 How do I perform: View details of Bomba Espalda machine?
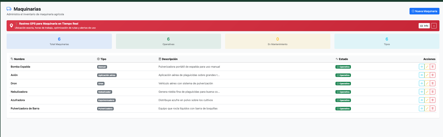coord(422,67)
